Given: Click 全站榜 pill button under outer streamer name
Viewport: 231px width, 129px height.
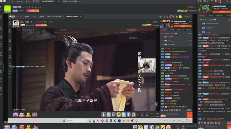Looking at the screenshot, I should [33, 11].
